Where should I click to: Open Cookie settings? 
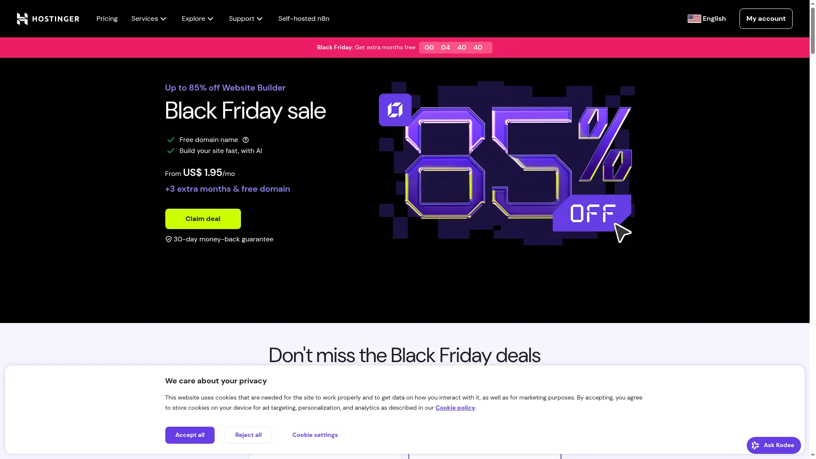click(315, 435)
